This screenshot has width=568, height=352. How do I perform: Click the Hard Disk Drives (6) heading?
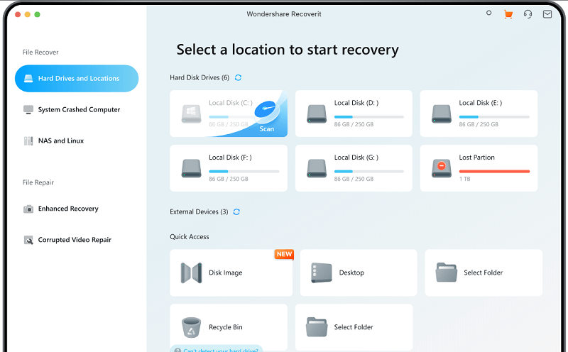point(200,77)
